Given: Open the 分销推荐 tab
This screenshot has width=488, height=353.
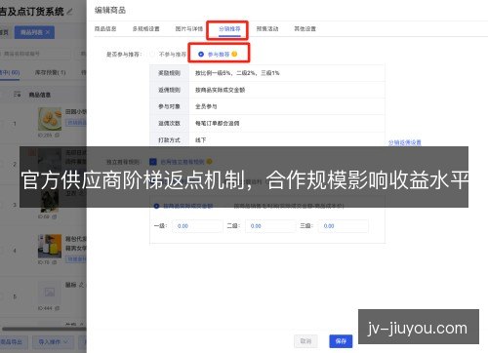Looking at the screenshot, I should (x=229, y=28).
